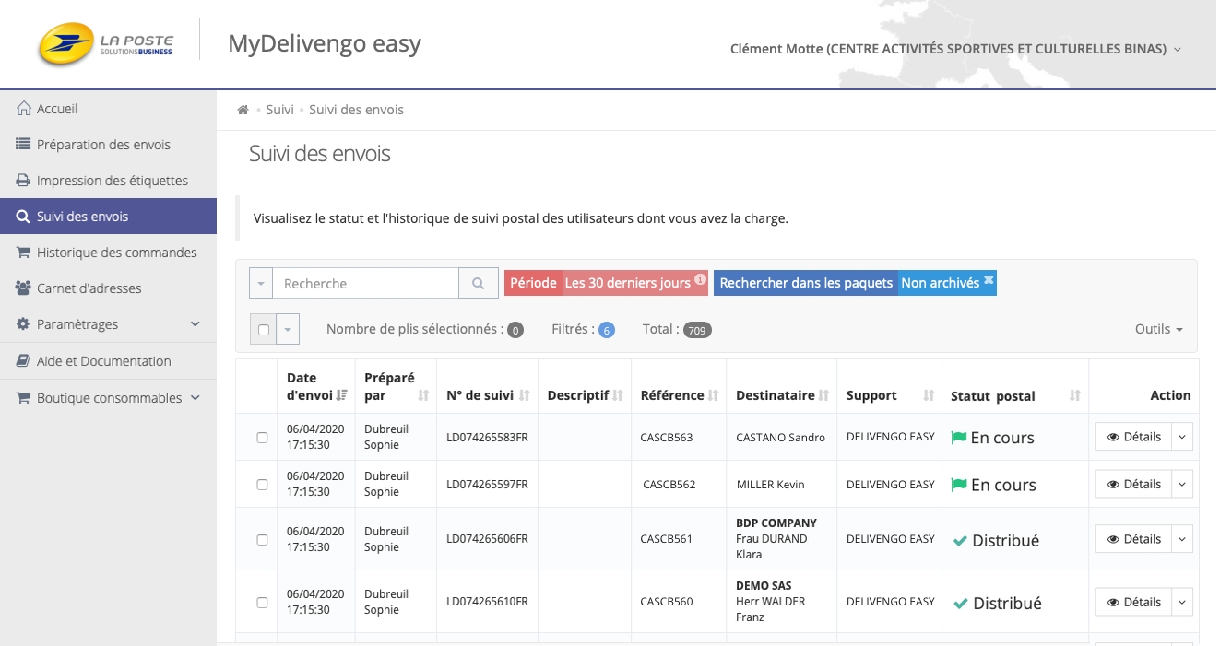
Task: Click the magnifier search button
Action: click(478, 283)
